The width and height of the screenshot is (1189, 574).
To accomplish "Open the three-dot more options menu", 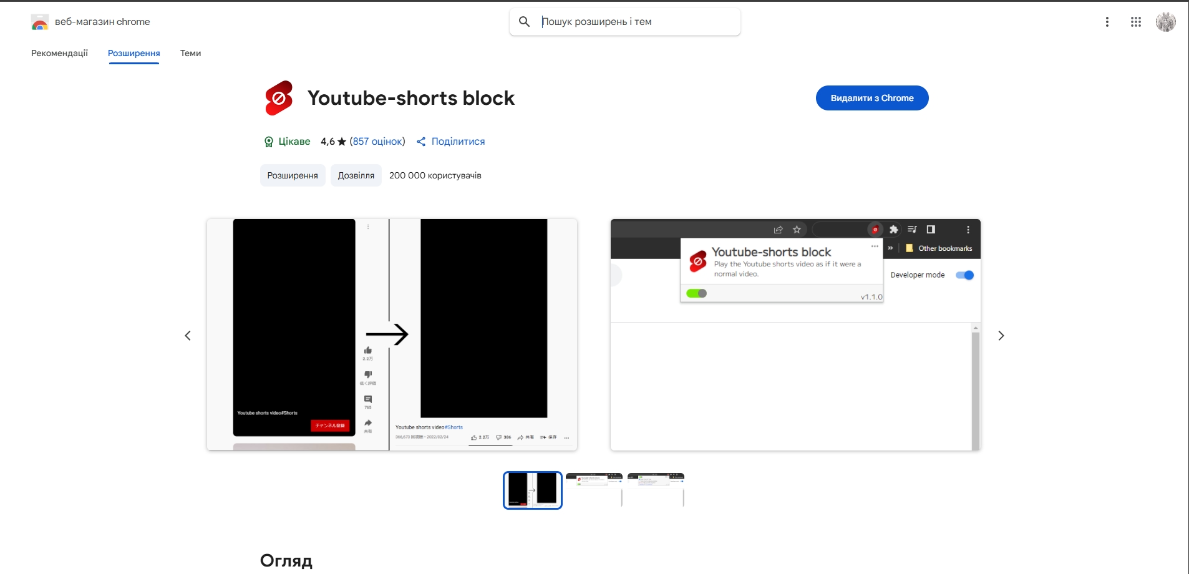I will point(1107,22).
